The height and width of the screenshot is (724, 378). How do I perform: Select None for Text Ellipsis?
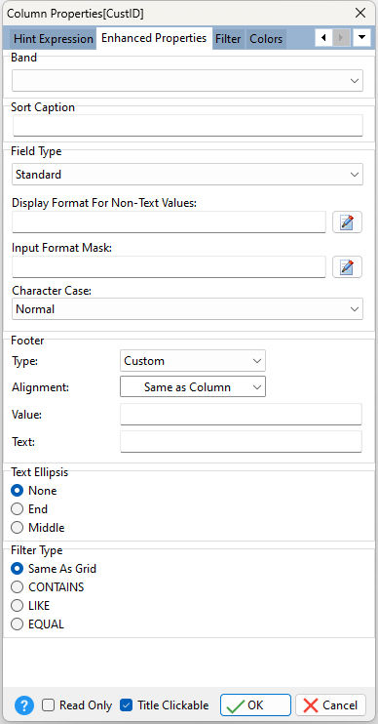tap(18, 491)
